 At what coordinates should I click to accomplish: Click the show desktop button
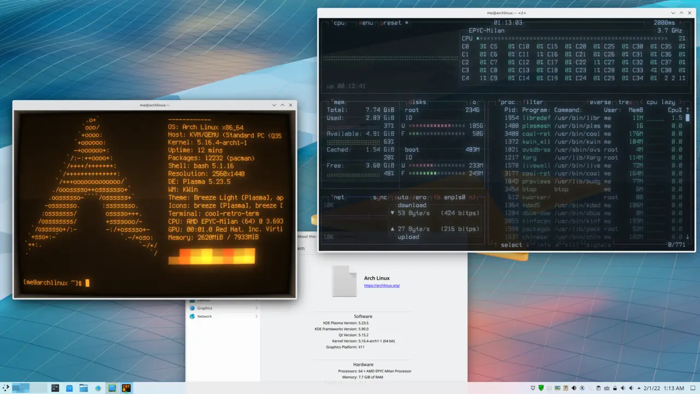coord(693,388)
